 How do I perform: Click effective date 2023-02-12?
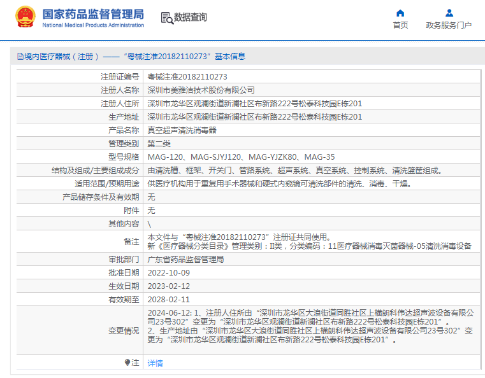coord(169,286)
